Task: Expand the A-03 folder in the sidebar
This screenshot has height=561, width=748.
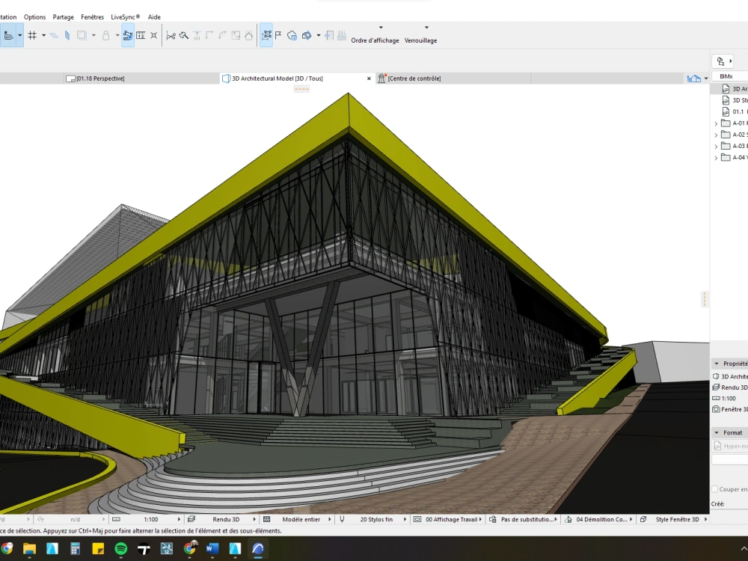Action: [x=716, y=146]
